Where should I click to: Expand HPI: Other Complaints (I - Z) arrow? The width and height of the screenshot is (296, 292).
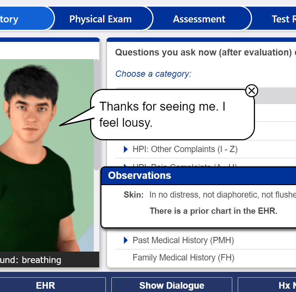tap(126, 149)
